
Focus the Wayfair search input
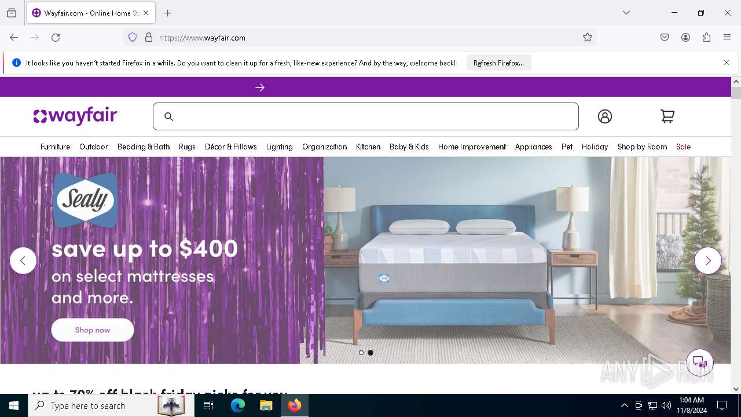(x=366, y=116)
